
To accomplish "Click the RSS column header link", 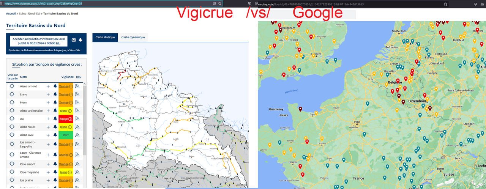I will coord(78,77).
